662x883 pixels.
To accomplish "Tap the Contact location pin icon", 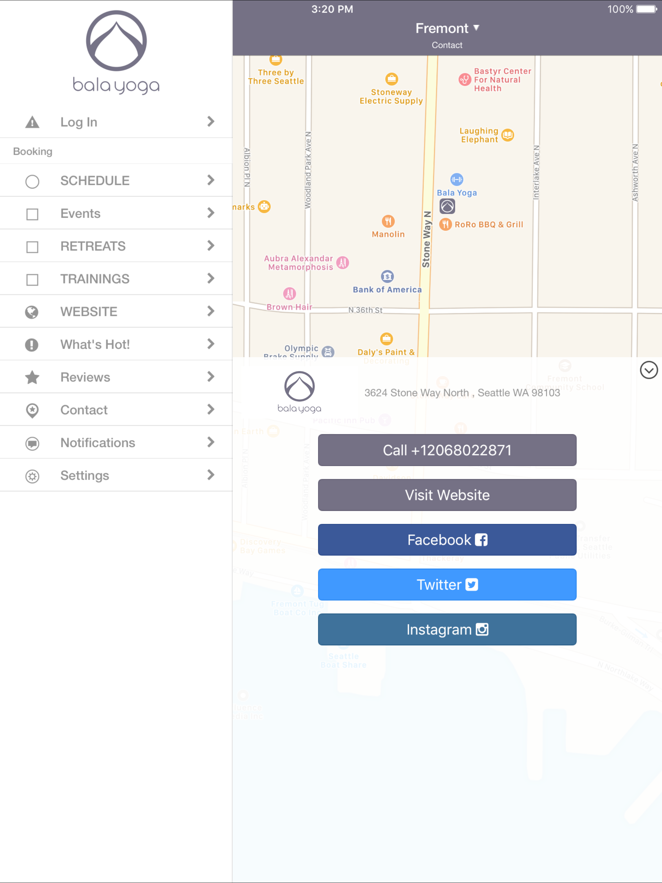I will click(x=32, y=410).
